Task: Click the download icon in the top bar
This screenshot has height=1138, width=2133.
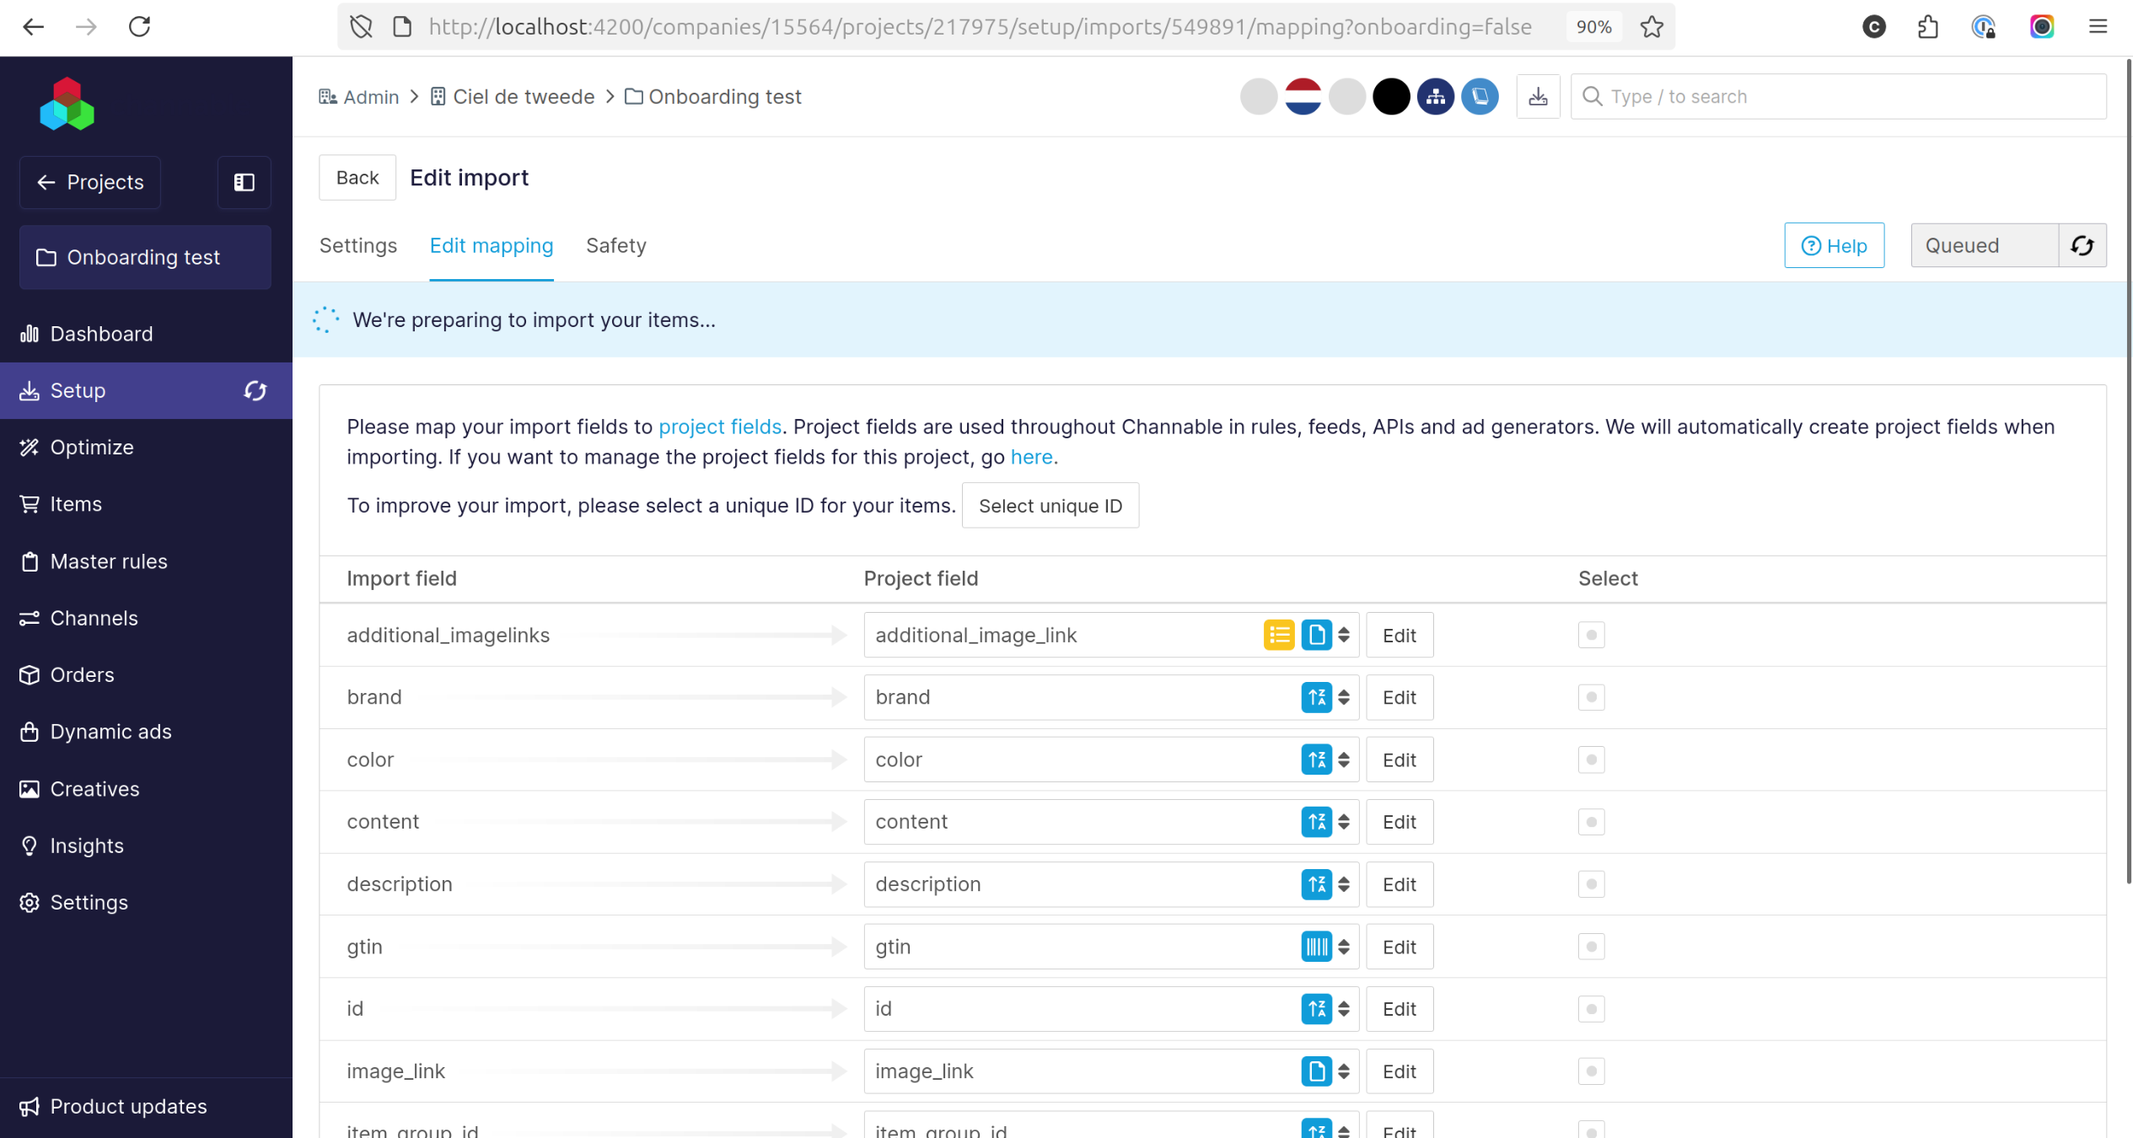Action: click(x=1538, y=97)
